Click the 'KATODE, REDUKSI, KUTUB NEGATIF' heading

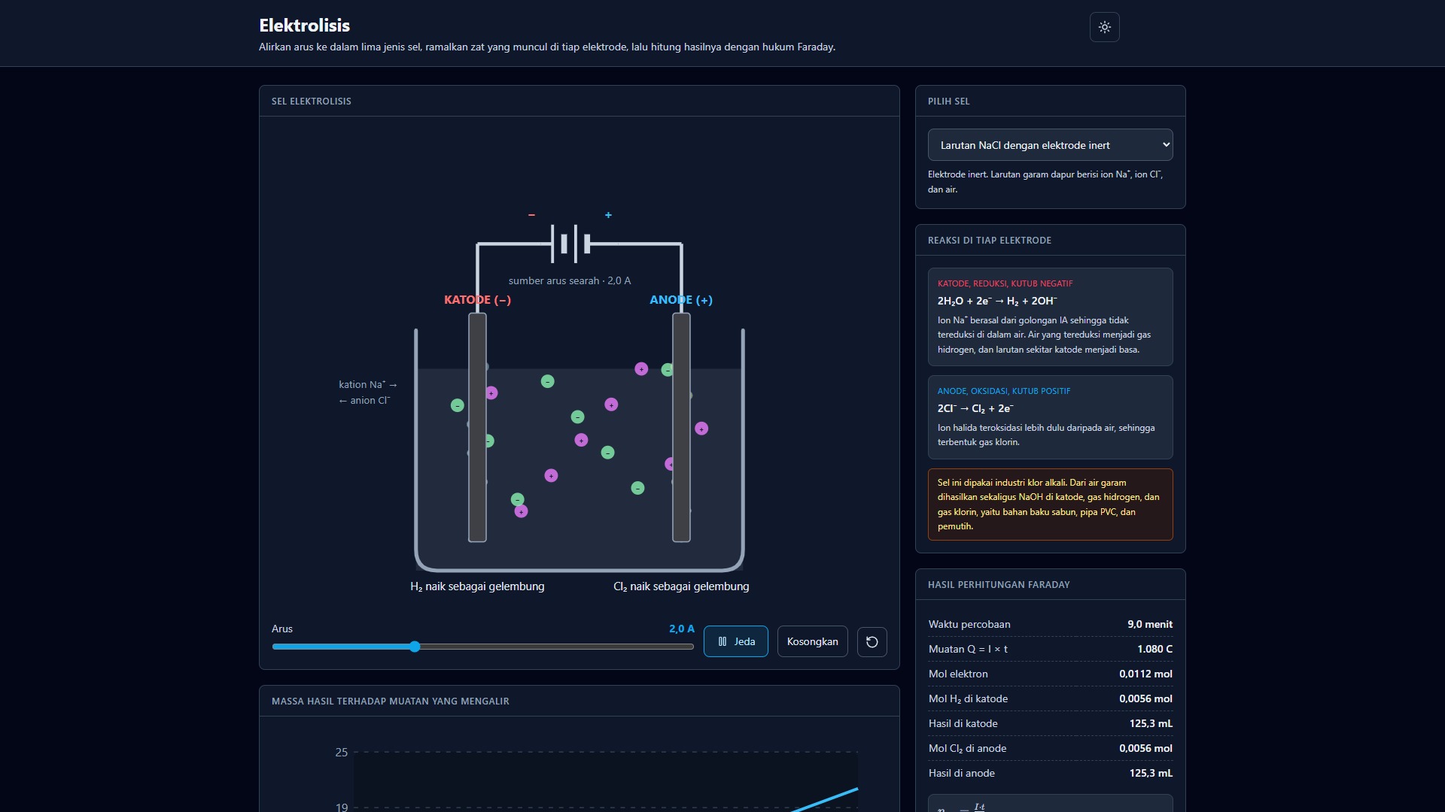point(1005,283)
